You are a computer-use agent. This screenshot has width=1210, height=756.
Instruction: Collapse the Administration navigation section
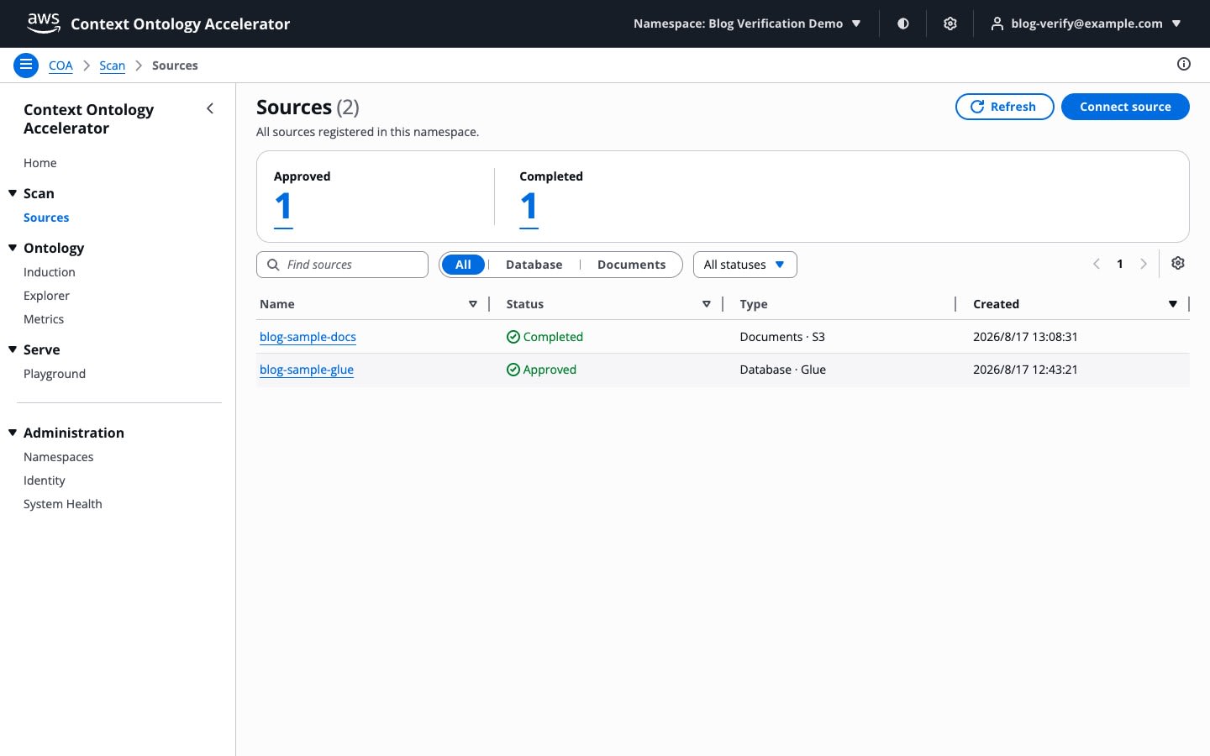click(x=13, y=433)
